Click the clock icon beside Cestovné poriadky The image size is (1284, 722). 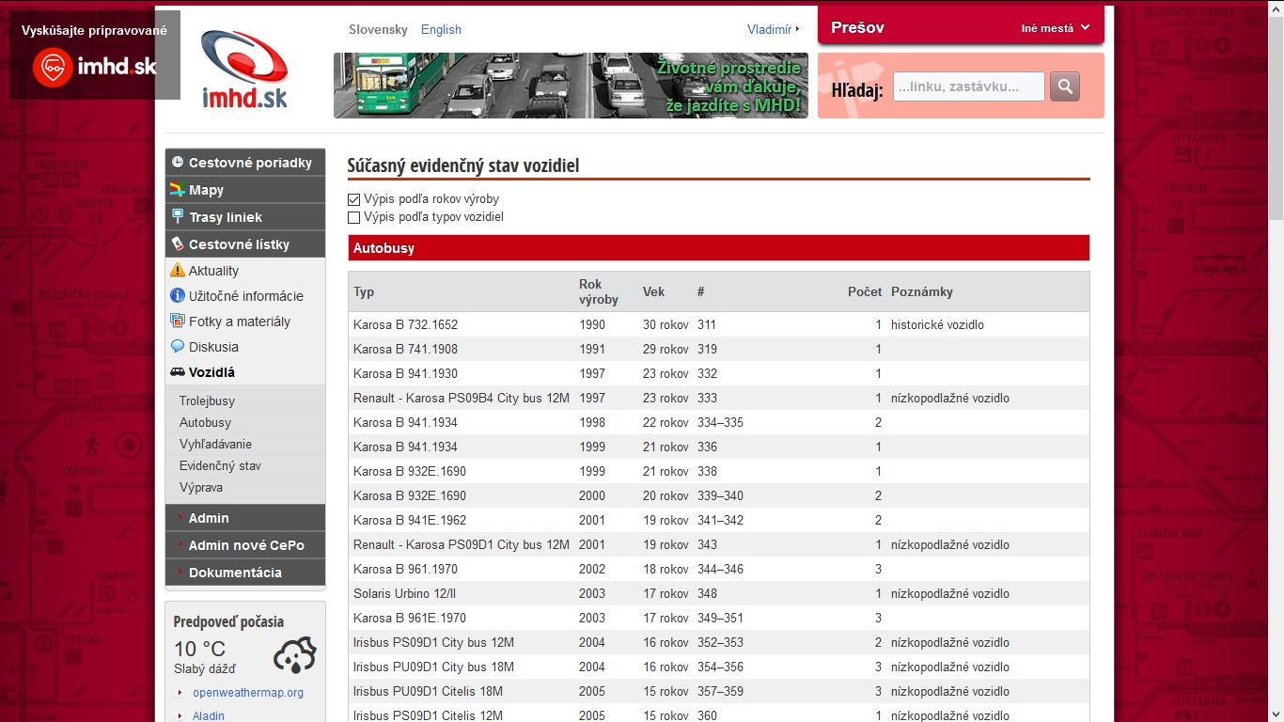point(178,163)
